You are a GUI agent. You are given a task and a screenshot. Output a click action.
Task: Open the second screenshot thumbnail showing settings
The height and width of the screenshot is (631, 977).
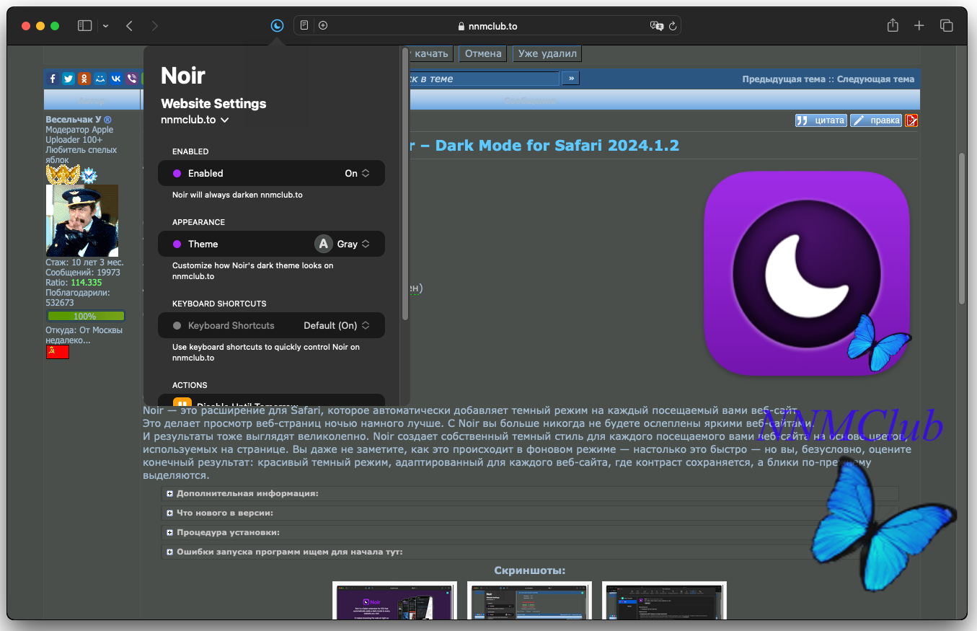tap(529, 601)
